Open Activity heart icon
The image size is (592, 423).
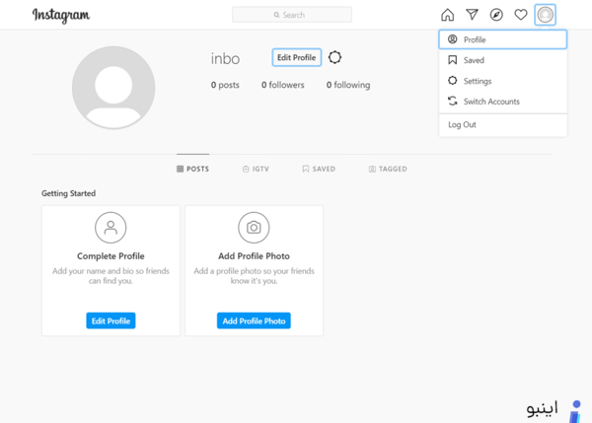coord(521,15)
